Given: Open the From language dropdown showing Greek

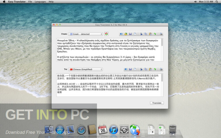Looking at the screenshot, I should point(85,34).
